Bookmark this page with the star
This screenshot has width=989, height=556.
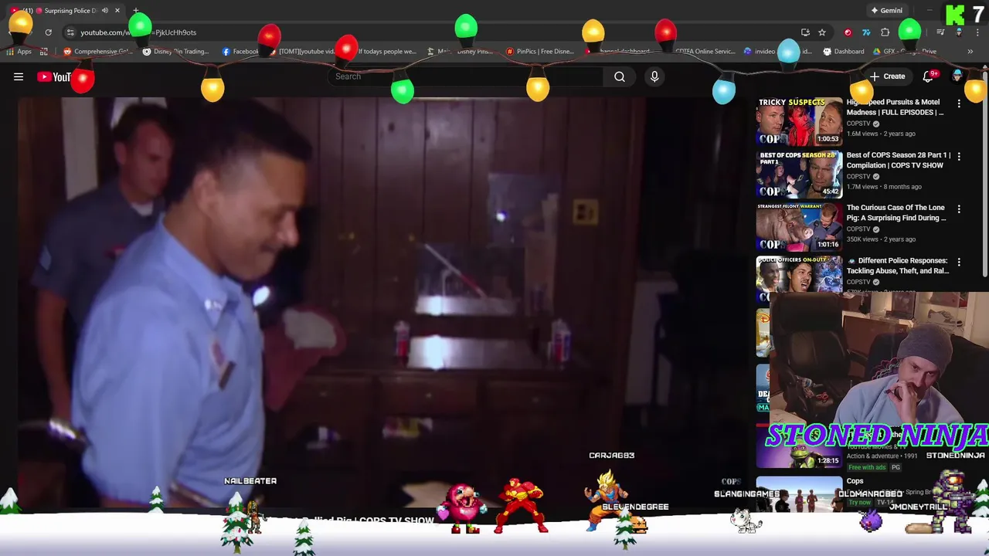(x=822, y=32)
